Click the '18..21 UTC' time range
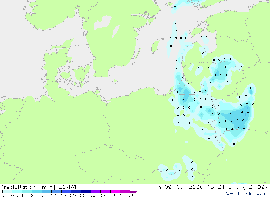This screenshot has height=197, width=270. coord(223,187)
